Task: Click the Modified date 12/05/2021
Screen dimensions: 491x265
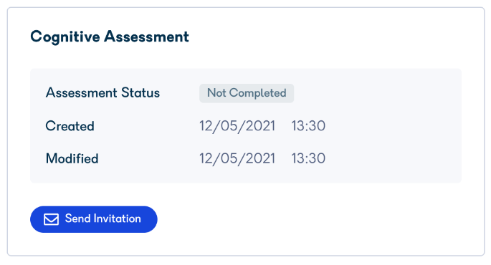Action: (237, 159)
